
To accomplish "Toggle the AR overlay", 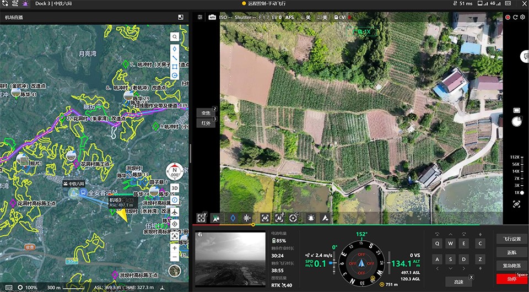I will coord(265,218).
